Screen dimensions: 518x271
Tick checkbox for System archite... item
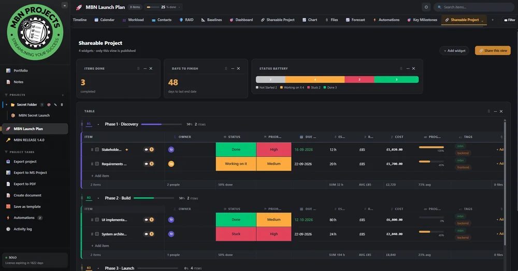point(97,234)
